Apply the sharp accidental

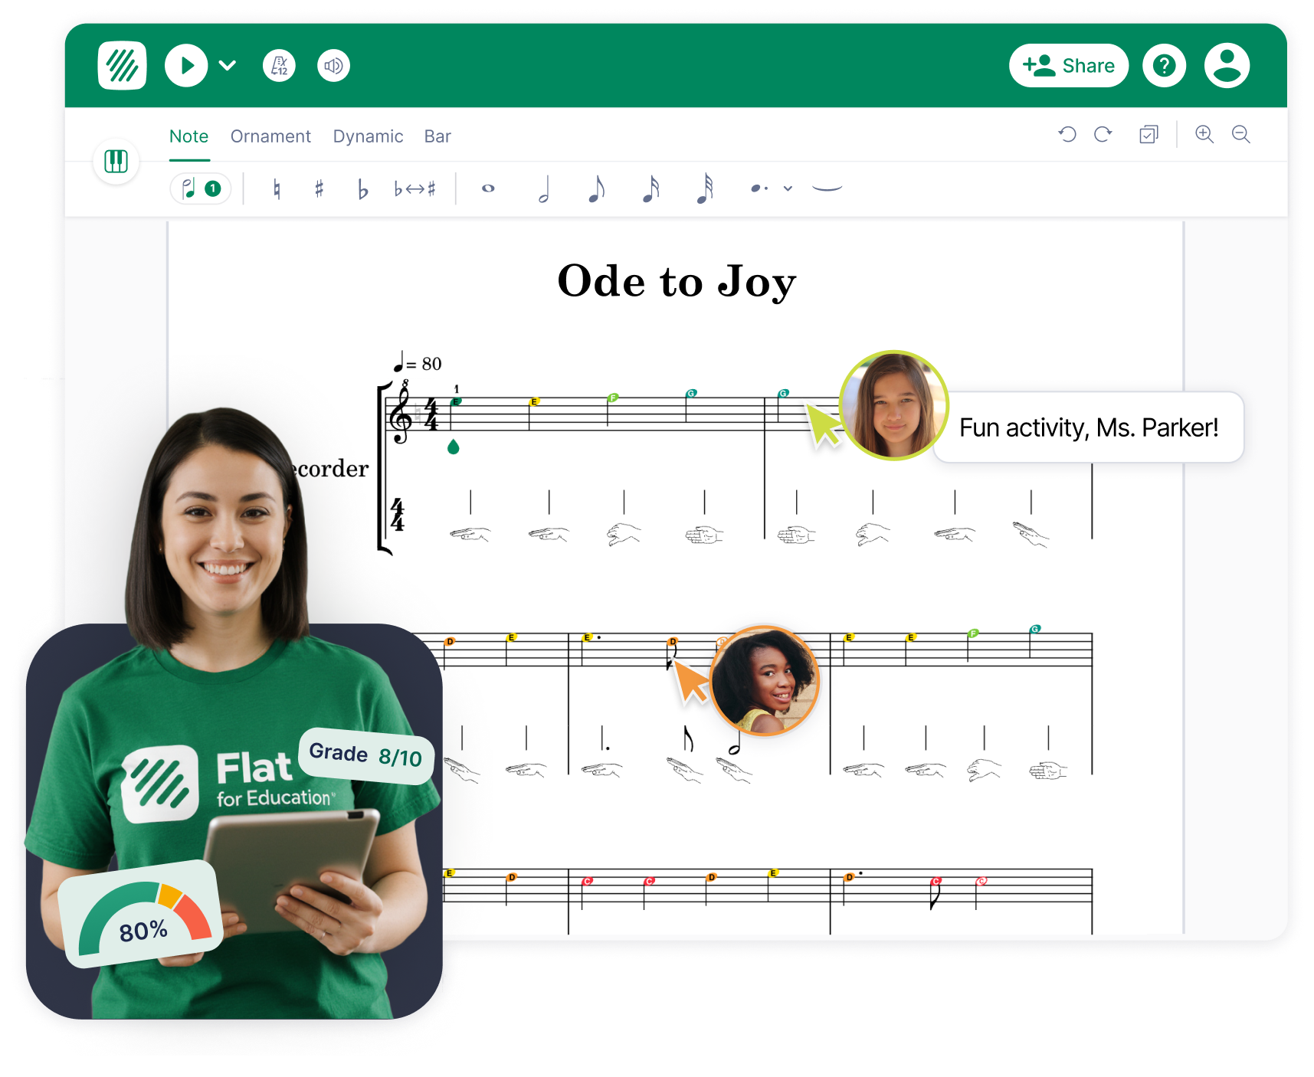[319, 188]
